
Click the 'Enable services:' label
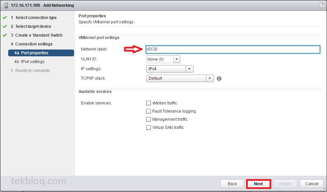(x=96, y=103)
